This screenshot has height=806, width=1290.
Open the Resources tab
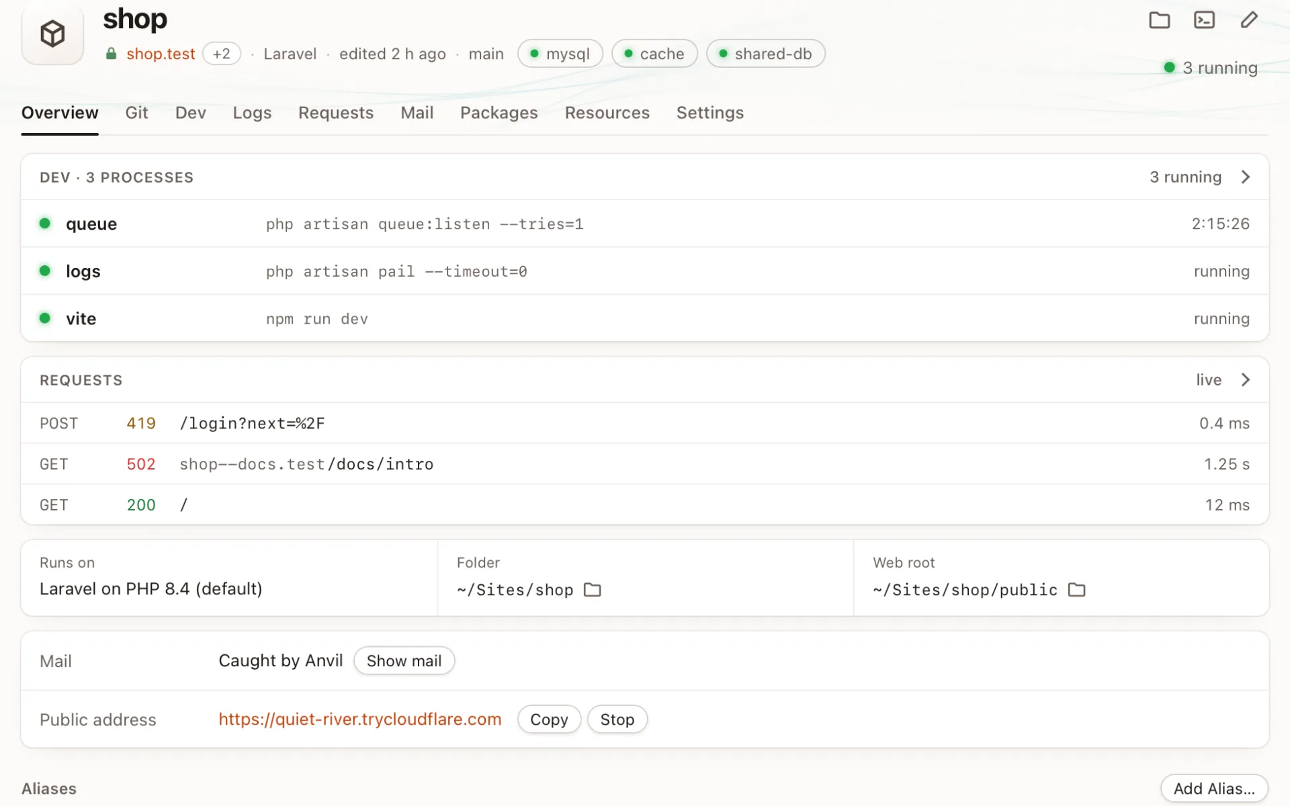click(x=607, y=113)
